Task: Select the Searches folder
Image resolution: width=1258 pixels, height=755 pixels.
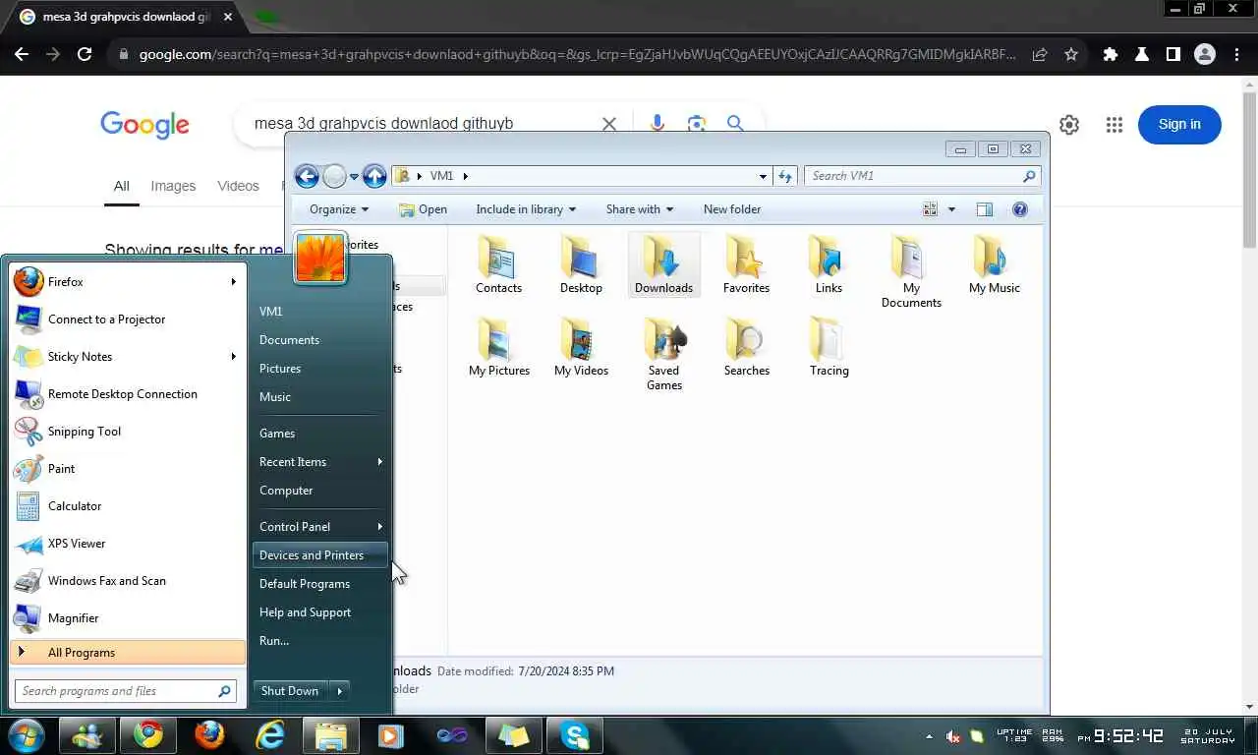Action: (x=746, y=347)
